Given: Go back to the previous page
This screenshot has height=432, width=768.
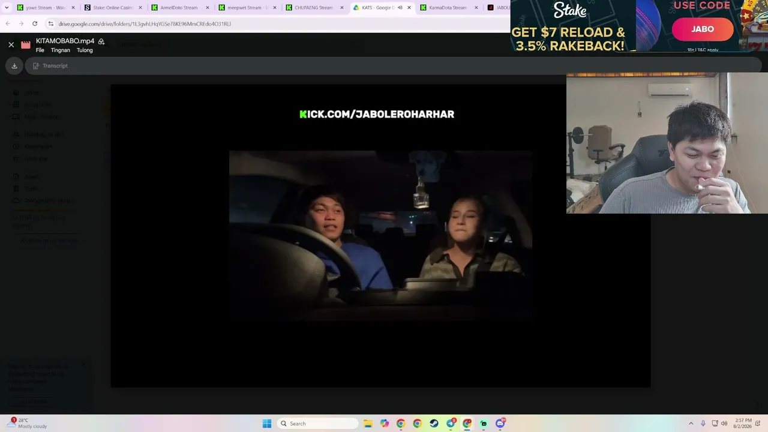Looking at the screenshot, I should [8, 23].
